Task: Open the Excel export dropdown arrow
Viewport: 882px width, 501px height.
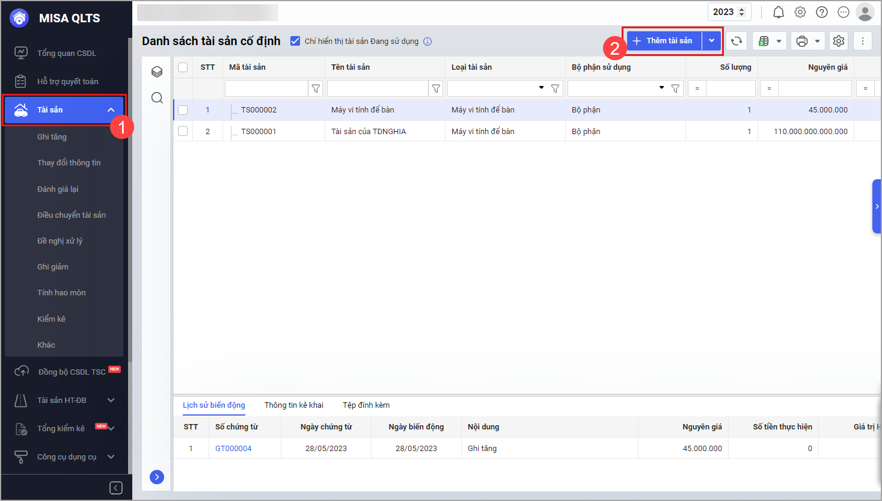Action: (x=779, y=41)
